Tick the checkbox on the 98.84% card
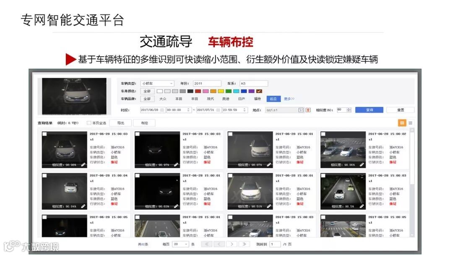453x255 pixels. click(x=44, y=176)
